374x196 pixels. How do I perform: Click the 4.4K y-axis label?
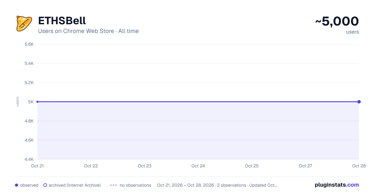(29, 159)
